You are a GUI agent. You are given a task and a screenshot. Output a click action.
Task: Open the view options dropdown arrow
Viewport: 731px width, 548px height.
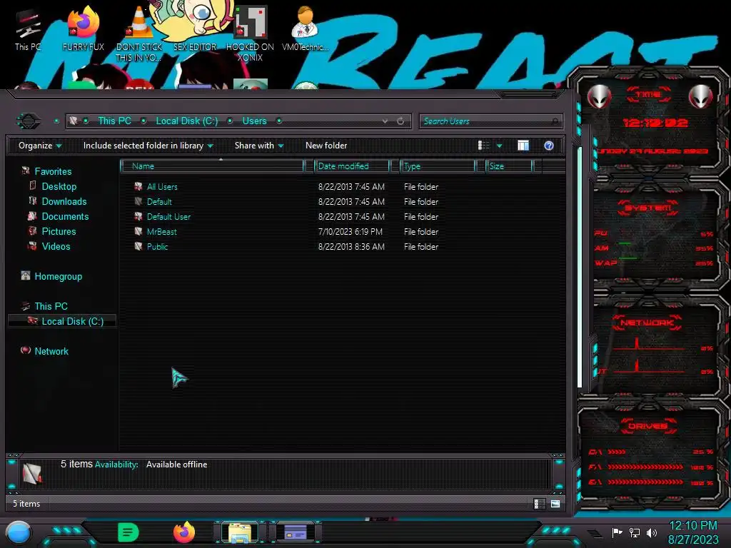499,146
